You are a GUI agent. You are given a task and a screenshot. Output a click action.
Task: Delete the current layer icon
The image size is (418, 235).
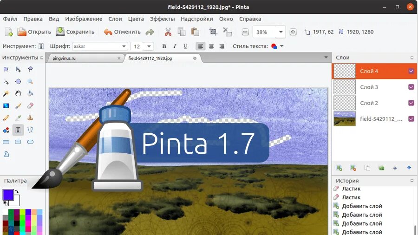(x=353, y=168)
